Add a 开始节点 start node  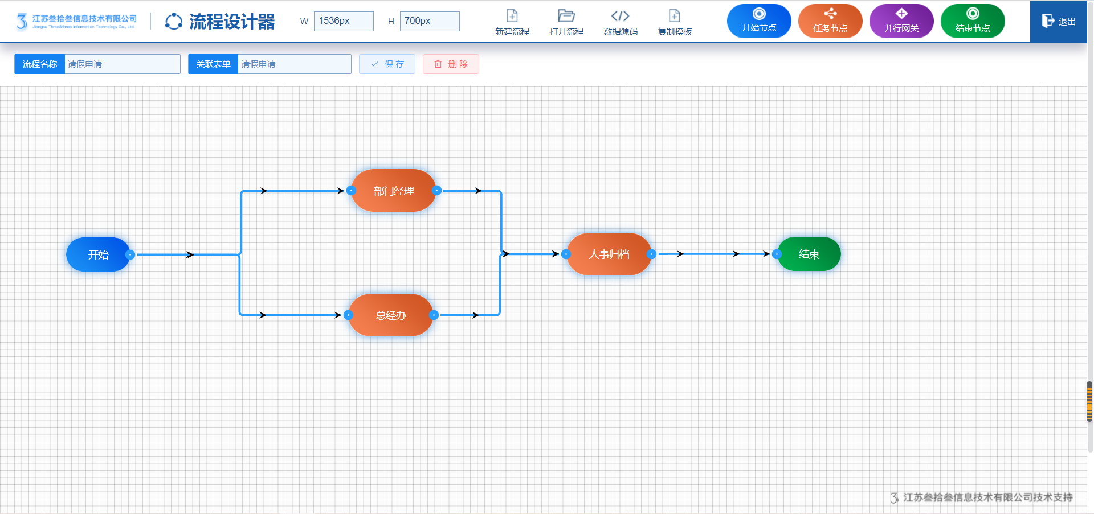(x=758, y=21)
